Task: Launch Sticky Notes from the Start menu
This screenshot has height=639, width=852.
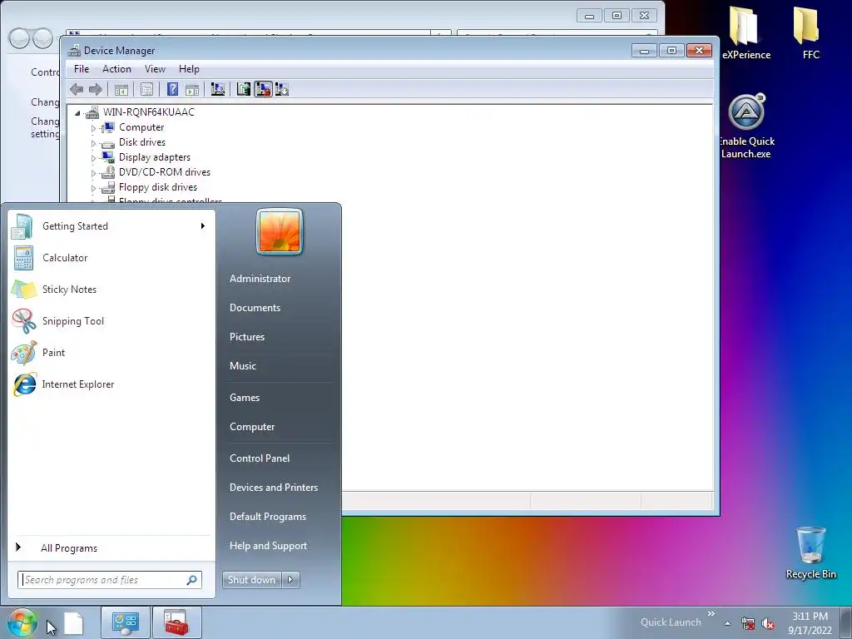Action: tap(111, 289)
